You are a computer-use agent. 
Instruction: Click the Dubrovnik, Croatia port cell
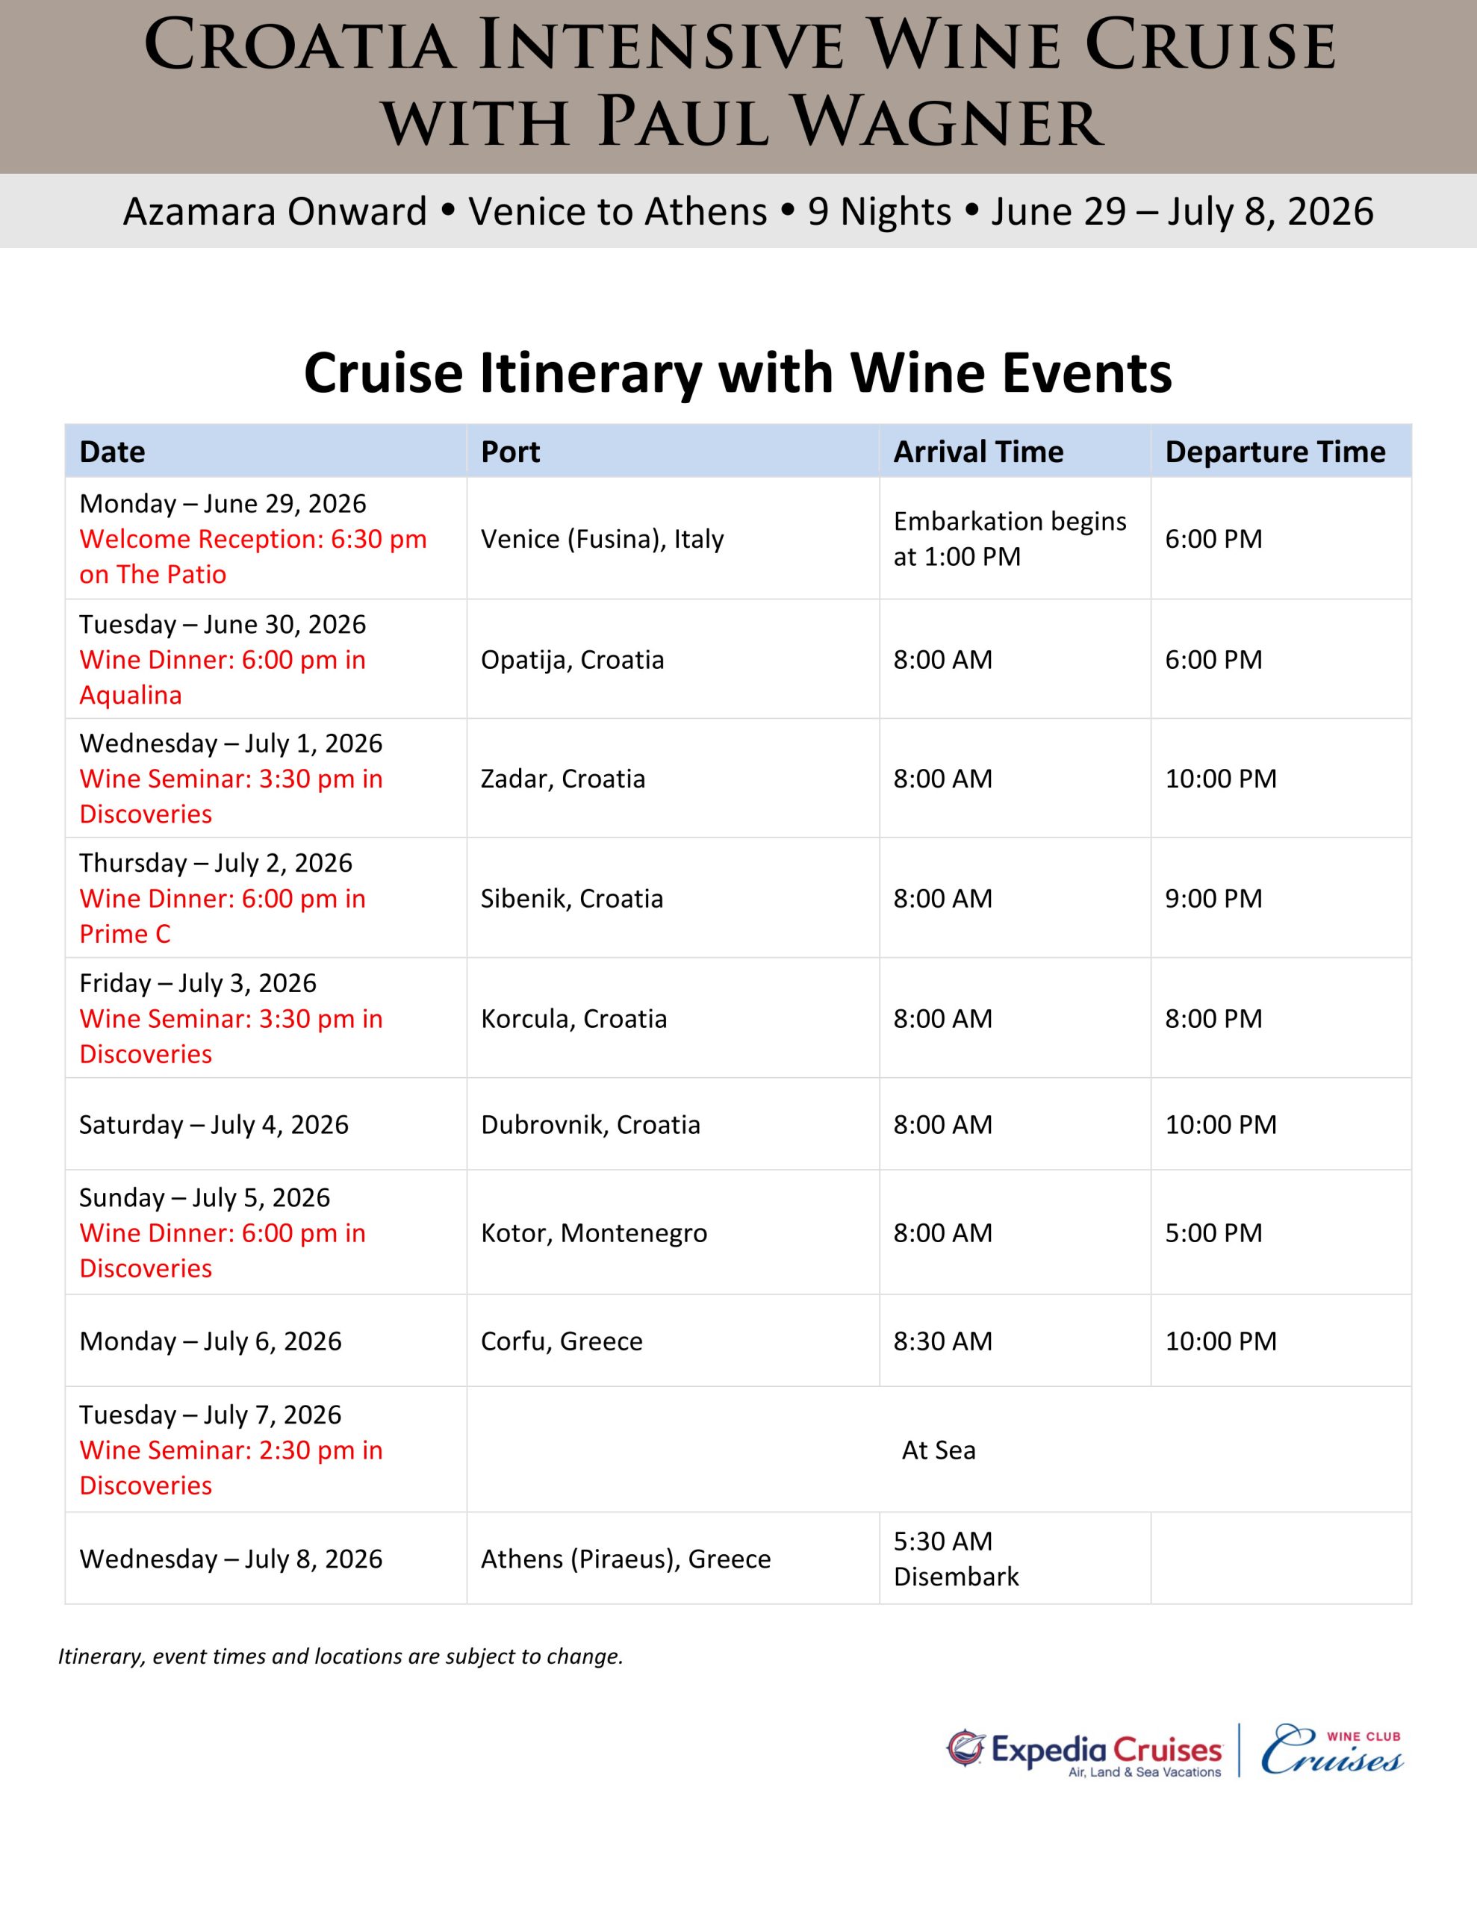point(590,1124)
